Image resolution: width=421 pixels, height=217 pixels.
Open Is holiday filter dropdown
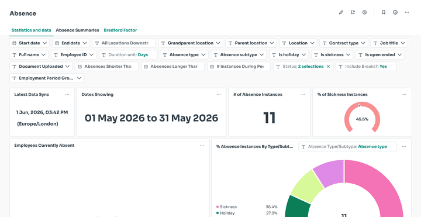[289, 55]
